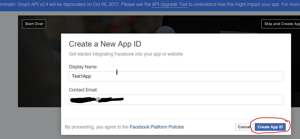Screen dimensions: 300x139
Task: Focus the Display Name input field
Action: [x=176, y=77]
